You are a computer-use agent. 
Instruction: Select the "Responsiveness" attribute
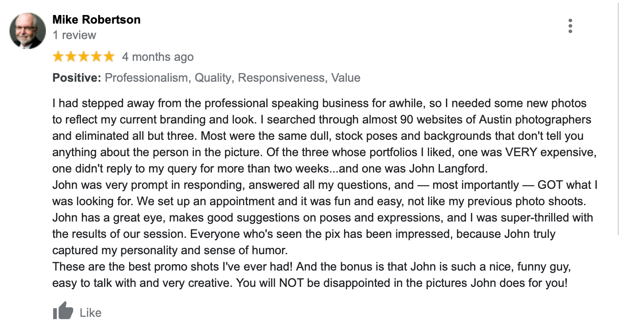281,78
